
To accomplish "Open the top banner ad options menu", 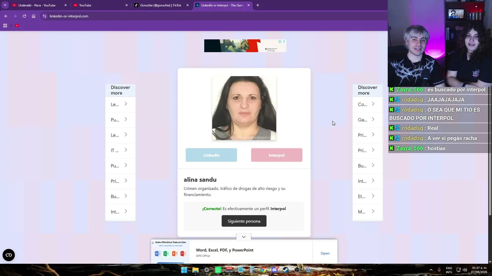I will [x=284, y=41].
